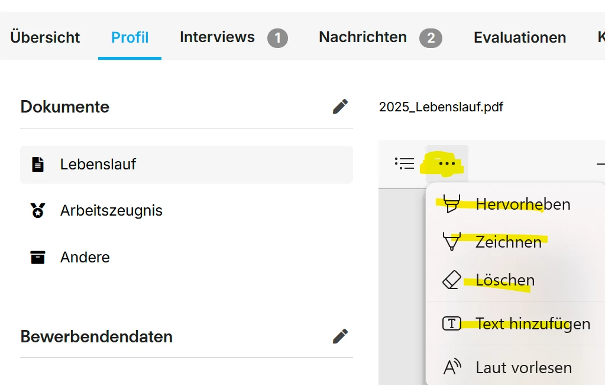
Task: Edit Dokumente using the pencil icon
Action: tap(340, 107)
